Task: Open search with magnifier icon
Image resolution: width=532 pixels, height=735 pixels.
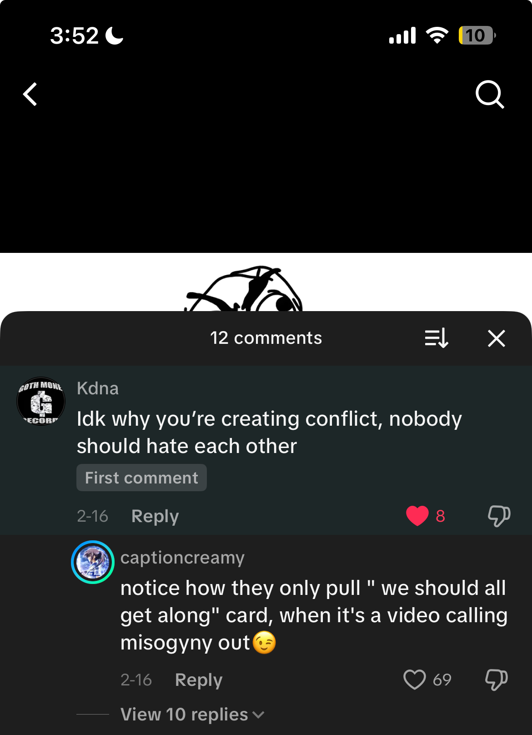Action: (490, 95)
